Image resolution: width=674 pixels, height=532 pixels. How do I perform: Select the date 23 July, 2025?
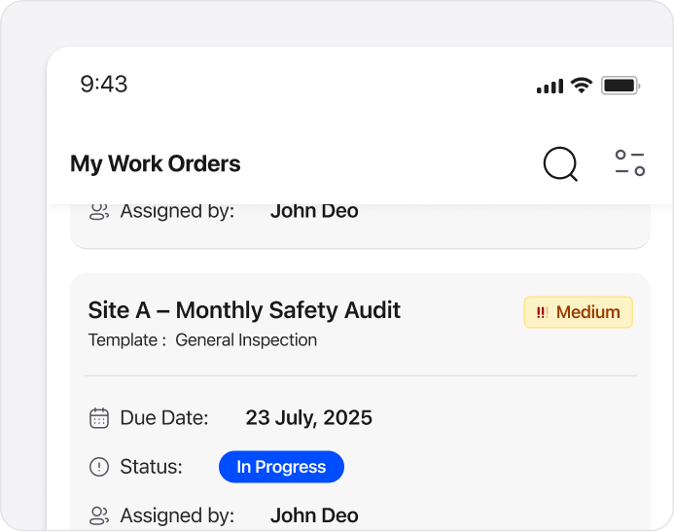pyautogui.click(x=308, y=417)
